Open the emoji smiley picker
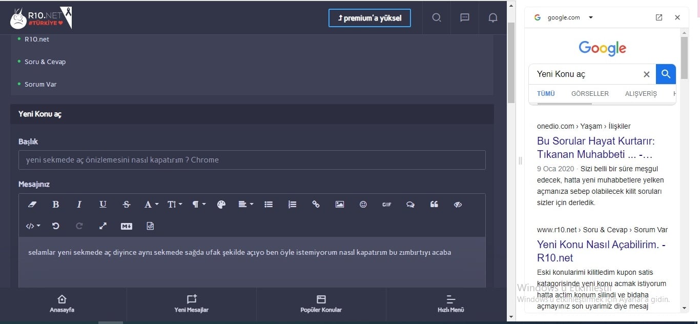 tap(363, 205)
